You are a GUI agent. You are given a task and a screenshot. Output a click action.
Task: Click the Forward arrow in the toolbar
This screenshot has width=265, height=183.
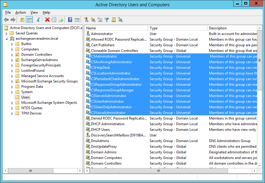[x=13, y=20]
